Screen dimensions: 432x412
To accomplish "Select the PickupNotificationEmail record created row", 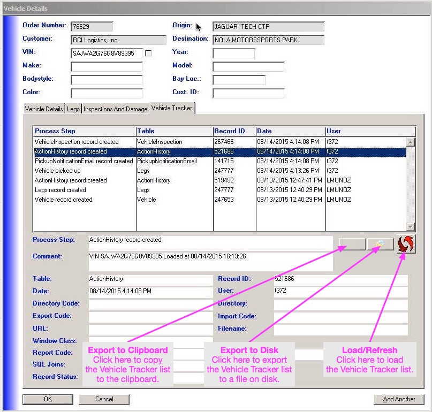I will pyautogui.click(x=219, y=161).
